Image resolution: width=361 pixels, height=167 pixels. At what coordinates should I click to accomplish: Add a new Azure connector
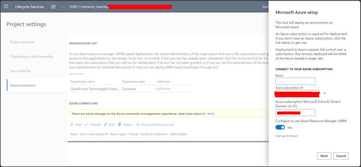[75, 125]
